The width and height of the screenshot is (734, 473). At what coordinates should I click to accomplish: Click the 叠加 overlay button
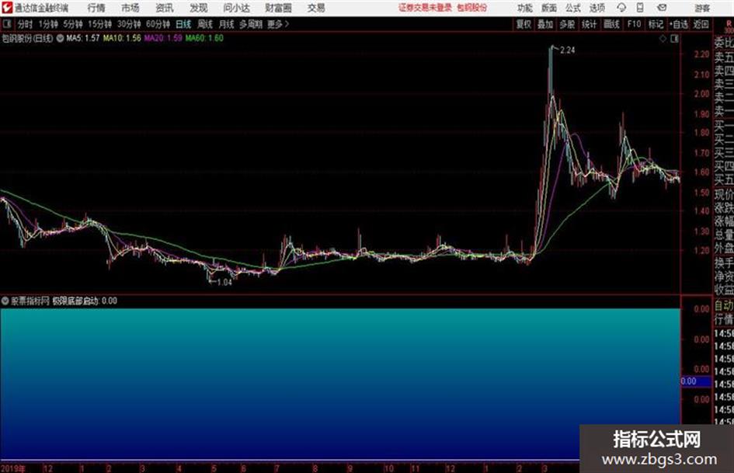pyautogui.click(x=545, y=24)
